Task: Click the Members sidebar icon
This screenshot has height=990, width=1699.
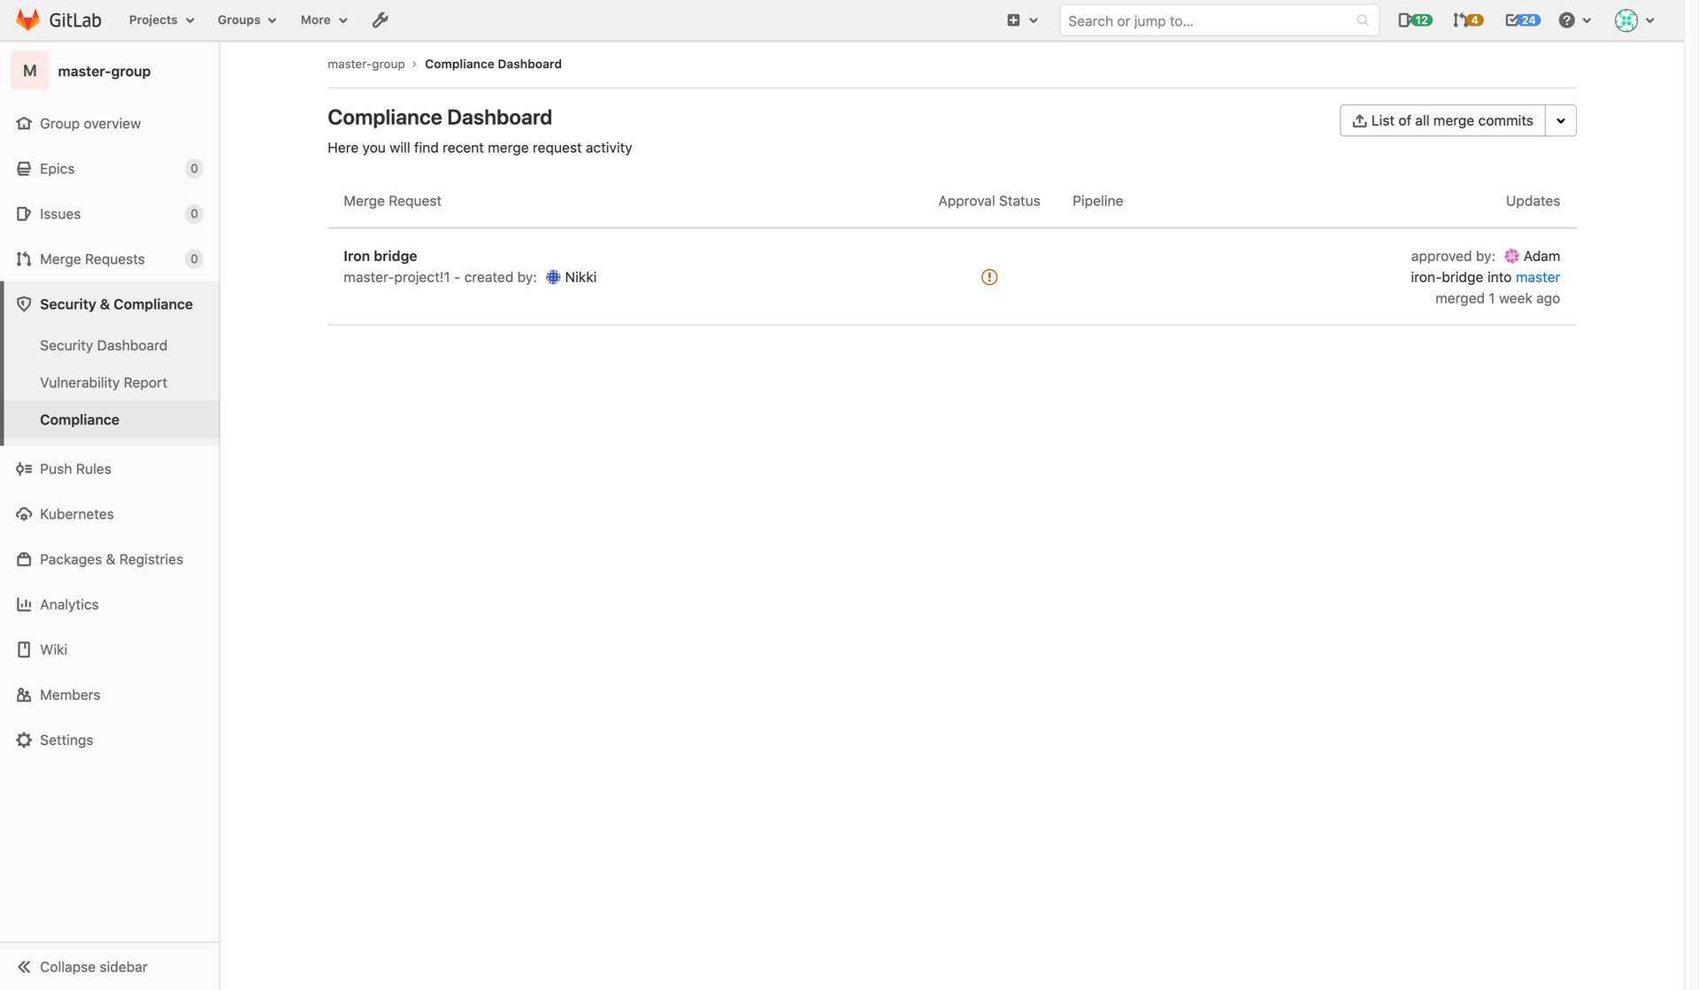Action: [x=24, y=695]
